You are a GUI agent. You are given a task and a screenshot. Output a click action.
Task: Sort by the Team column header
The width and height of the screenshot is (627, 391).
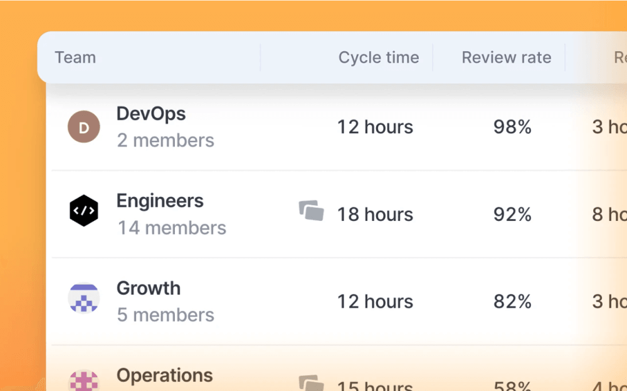pos(75,57)
